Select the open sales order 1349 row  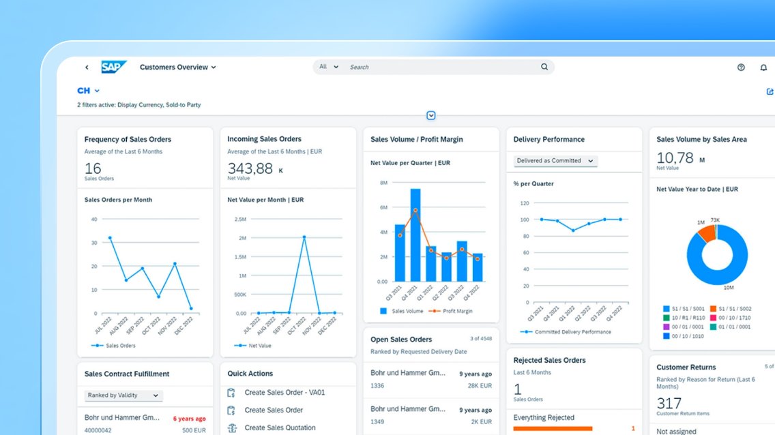[x=431, y=416]
